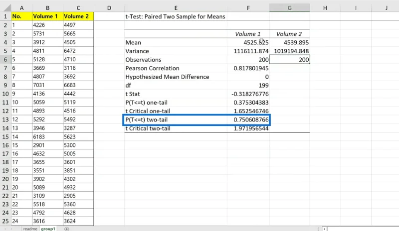Select column A header

tap(21, 8)
